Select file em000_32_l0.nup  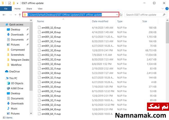click(51, 28)
